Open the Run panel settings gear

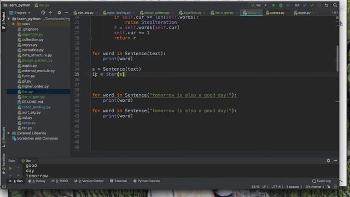click(x=328, y=160)
